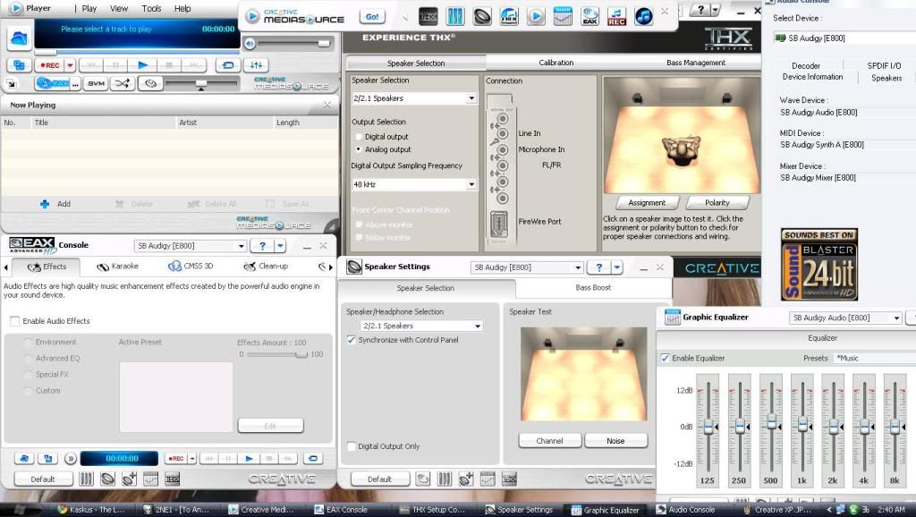The width and height of the screenshot is (916, 517).
Task: Switch to the Karaoke tab in EAX Console
Action: coord(117,267)
